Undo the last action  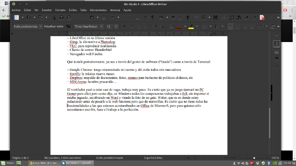(x=112, y=17)
